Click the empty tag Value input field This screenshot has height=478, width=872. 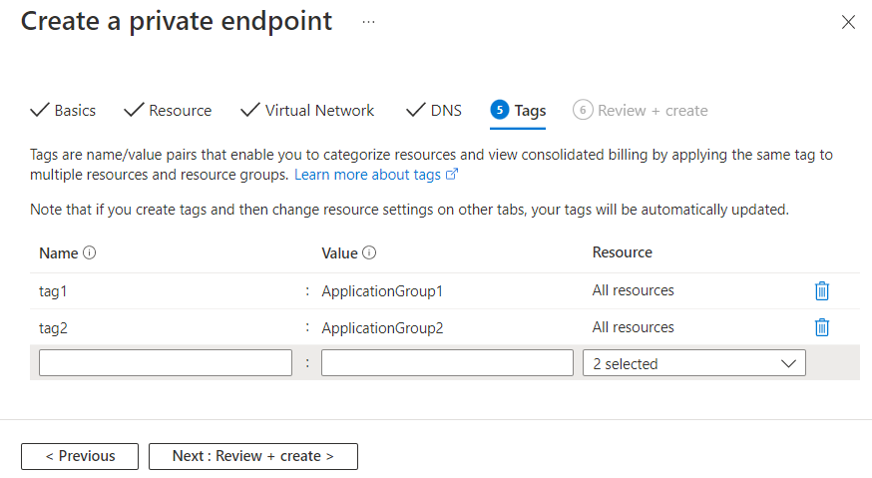pyautogui.click(x=447, y=363)
